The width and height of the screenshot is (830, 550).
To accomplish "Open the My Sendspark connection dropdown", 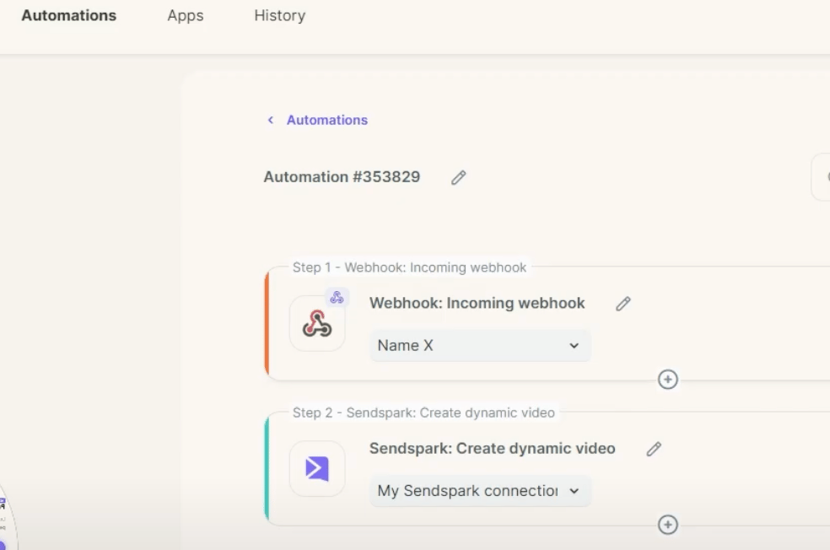I will coord(480,491).
